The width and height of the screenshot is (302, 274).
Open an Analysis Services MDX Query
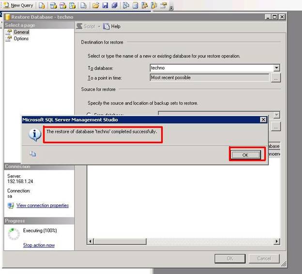(54, 5)
